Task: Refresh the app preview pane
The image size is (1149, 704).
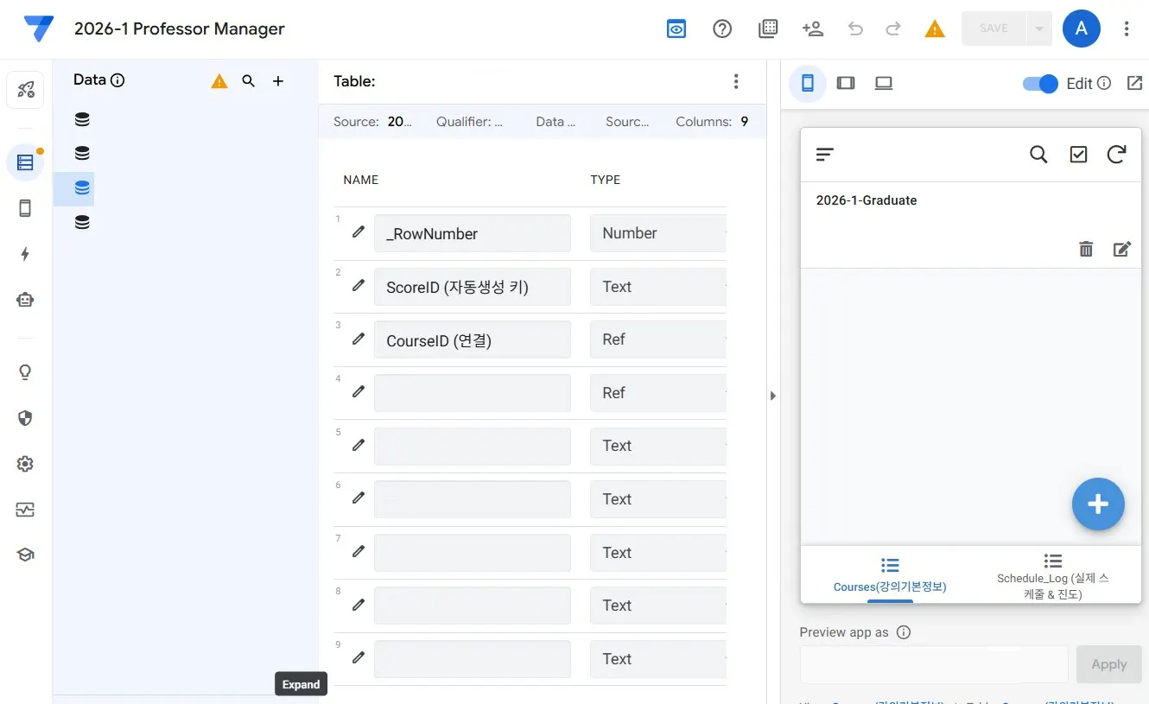Action: [1116, 154]
